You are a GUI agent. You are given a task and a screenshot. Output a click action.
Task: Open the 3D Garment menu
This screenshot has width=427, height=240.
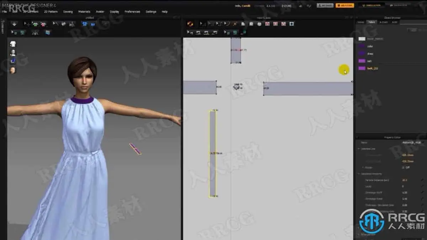coord(30,11)
